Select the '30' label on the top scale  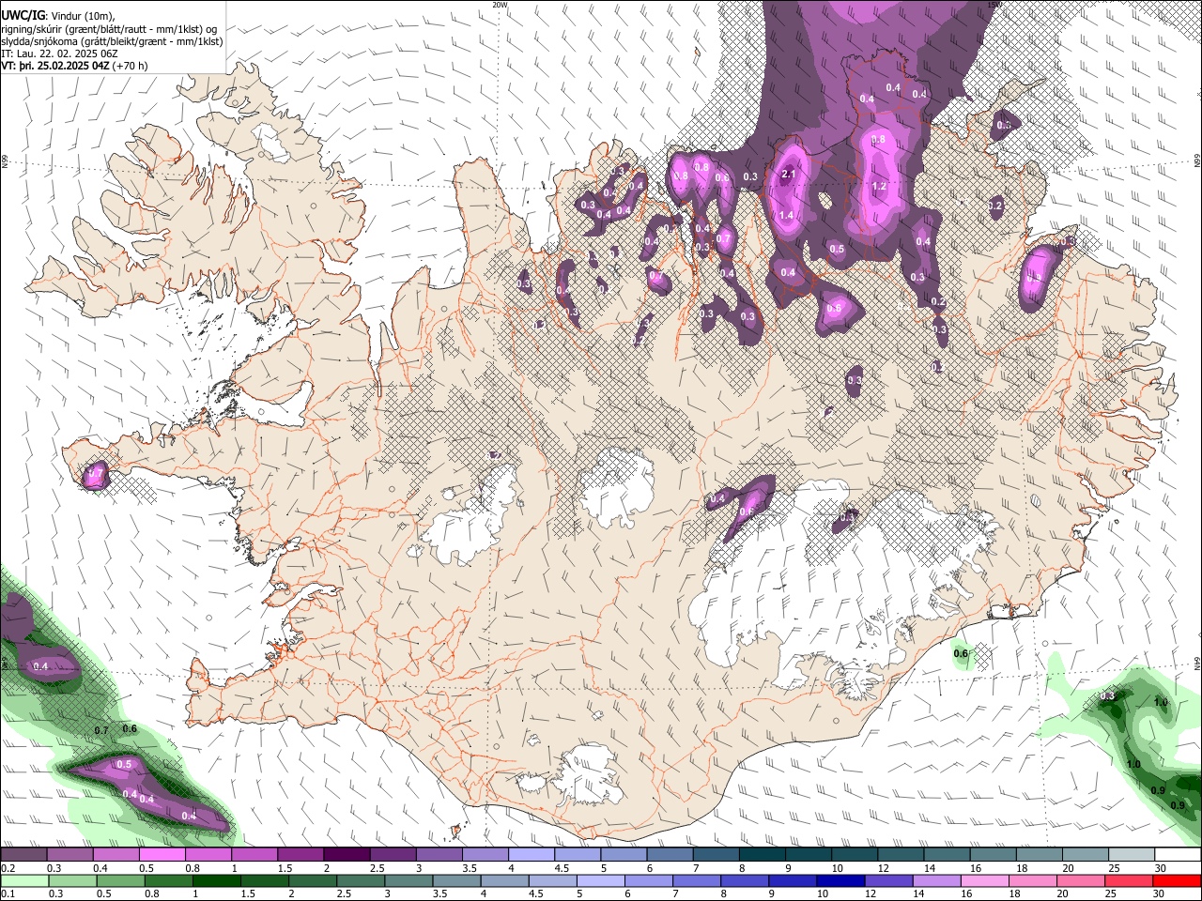pyautogui.click(x=1161, y=868)
